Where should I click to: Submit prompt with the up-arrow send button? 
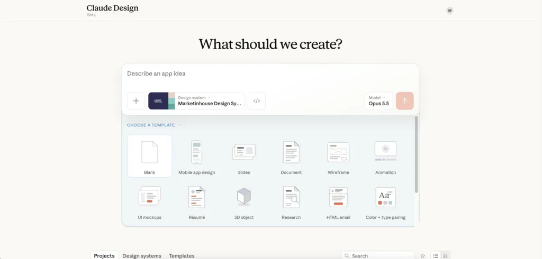(405, 101)
